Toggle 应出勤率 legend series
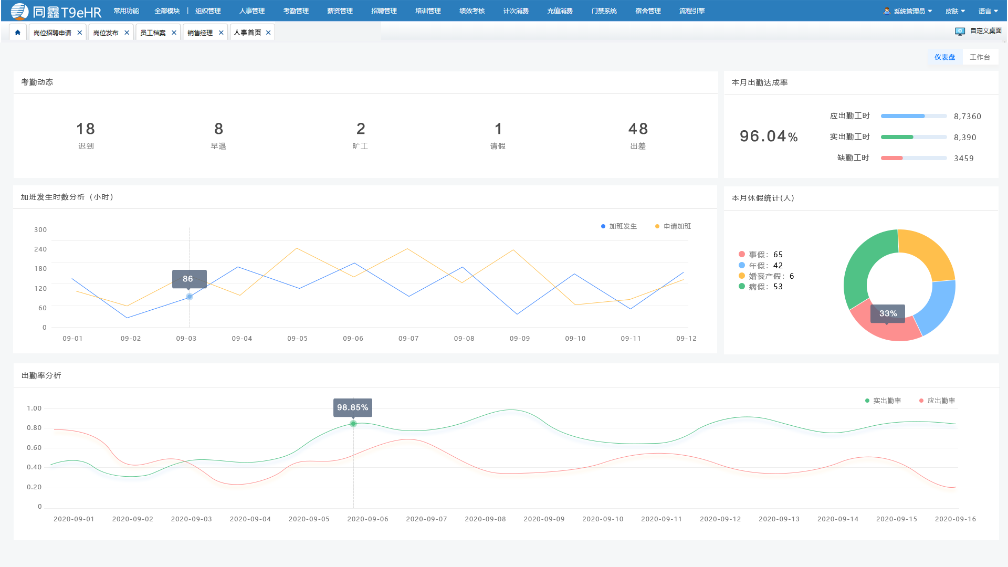Screen dimensions: 1008x567 937,401
